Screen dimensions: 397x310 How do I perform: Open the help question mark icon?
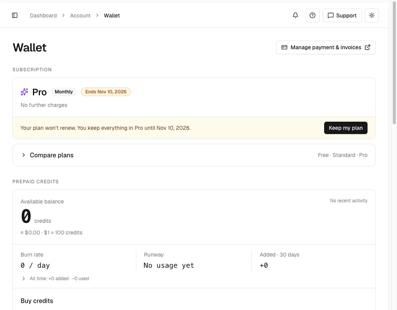[312, 15]
